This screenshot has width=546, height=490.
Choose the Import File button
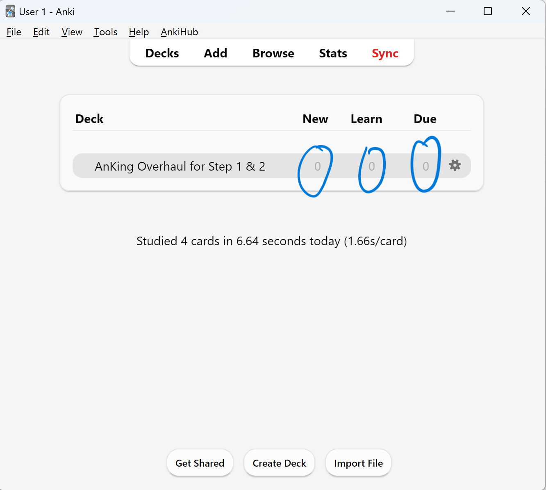tap(358, 463)
